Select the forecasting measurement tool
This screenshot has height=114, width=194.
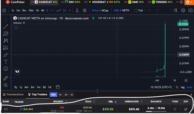6,48
